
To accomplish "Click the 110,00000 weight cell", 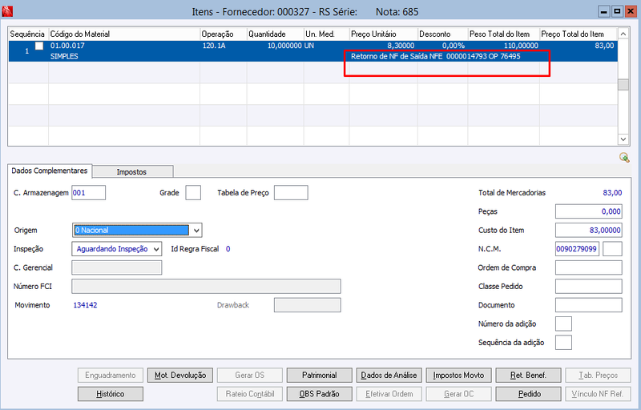I will pos(521,46).
